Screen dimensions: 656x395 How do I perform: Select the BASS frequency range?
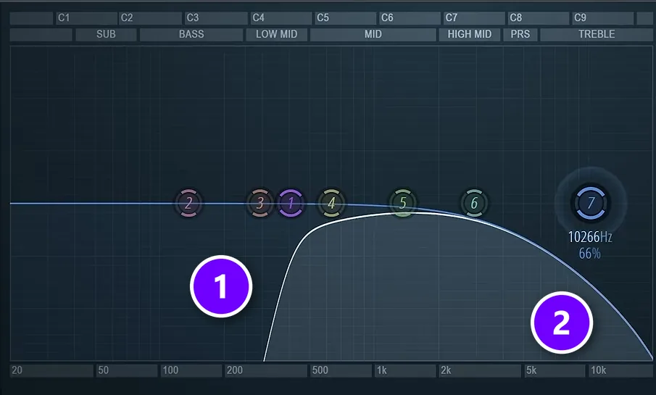point(191,34)
